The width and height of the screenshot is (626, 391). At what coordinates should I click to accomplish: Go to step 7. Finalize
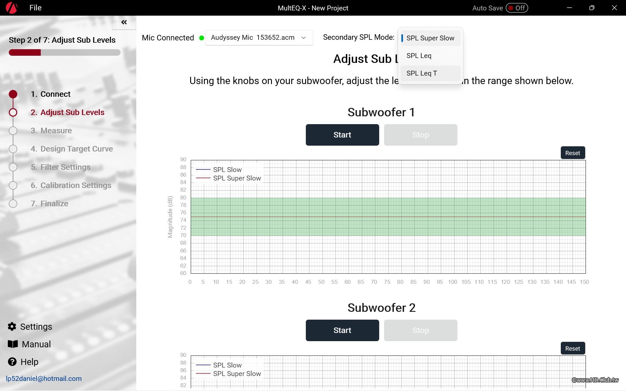pyautogui.click(x=50, y=204)
